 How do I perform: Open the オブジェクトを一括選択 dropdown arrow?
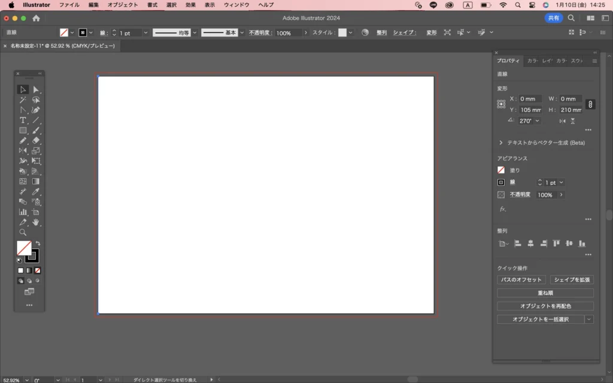589,320
